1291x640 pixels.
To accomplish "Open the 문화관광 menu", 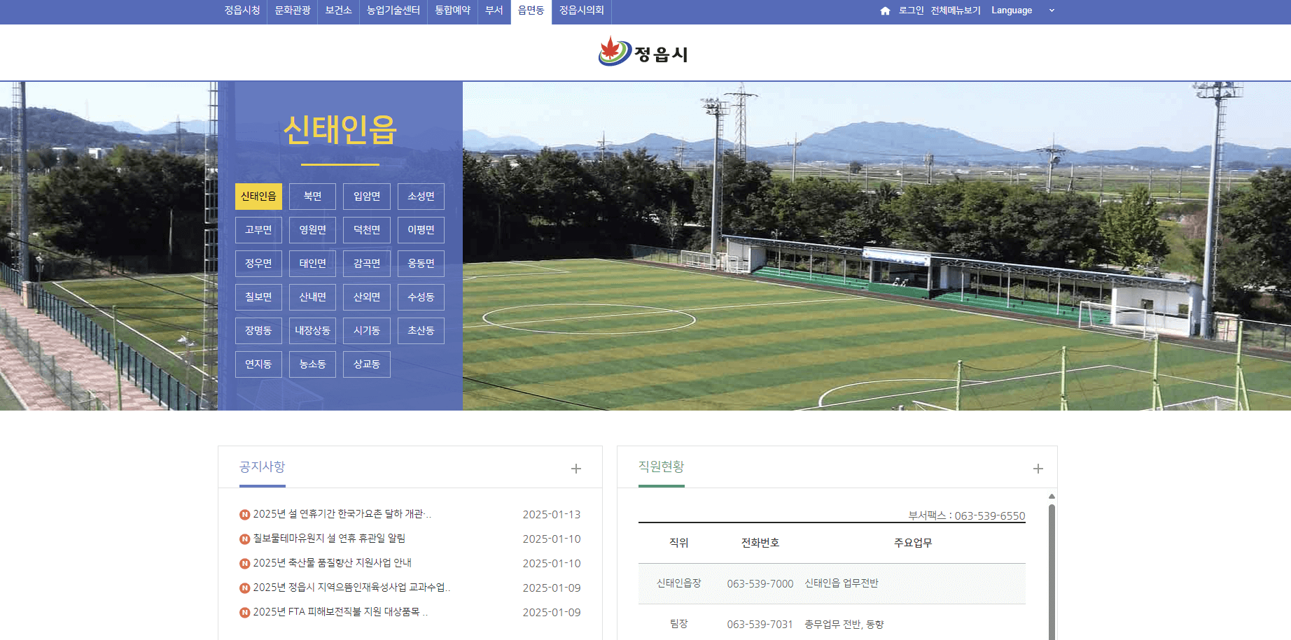I will point(292,10).
